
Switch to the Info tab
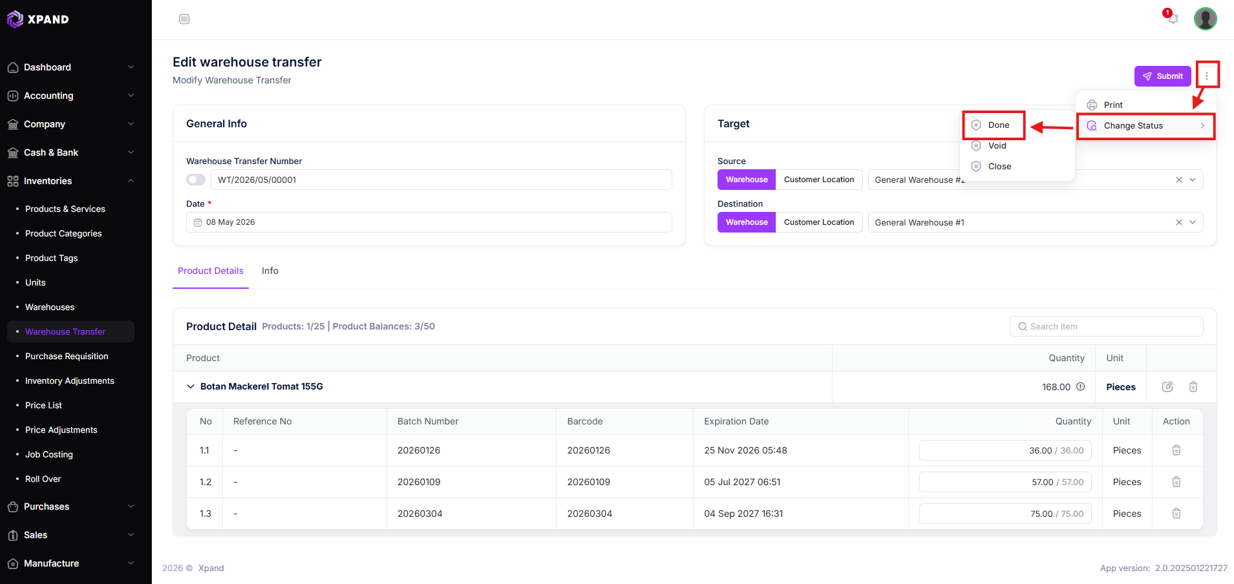[270, 271]
